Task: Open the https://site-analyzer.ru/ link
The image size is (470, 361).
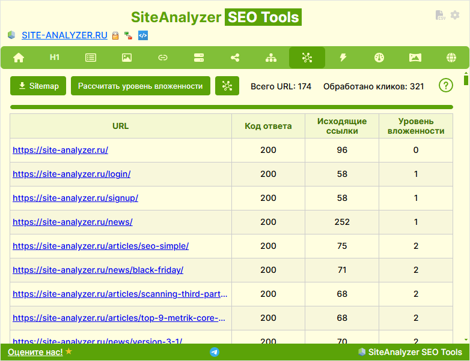Action: click(60, 150)
